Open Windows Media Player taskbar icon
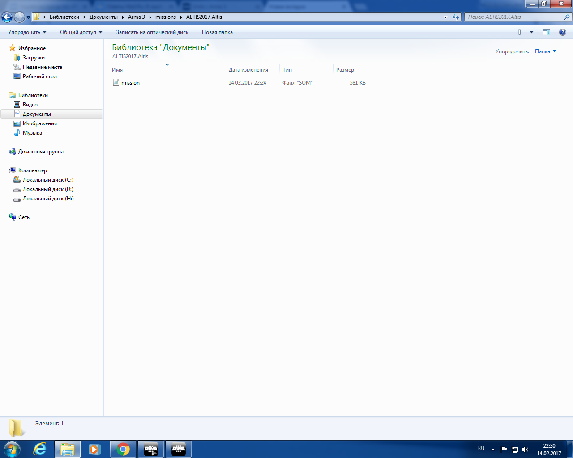Viewport: 573px width, 458px height. [95, 449]
